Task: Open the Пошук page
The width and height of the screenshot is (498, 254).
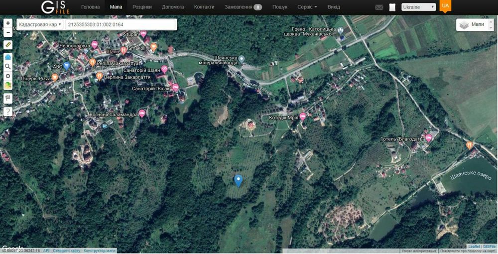Action: coord(280,7)
